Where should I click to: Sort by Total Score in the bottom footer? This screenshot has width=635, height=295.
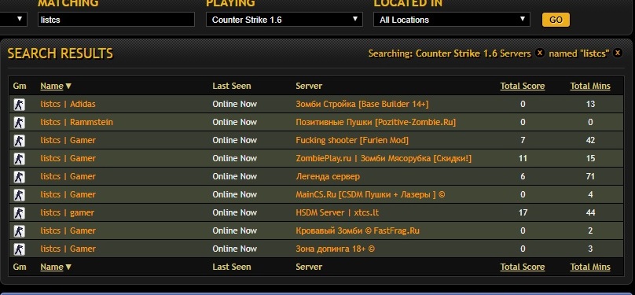pyautogui.click(x=523, y=267)
